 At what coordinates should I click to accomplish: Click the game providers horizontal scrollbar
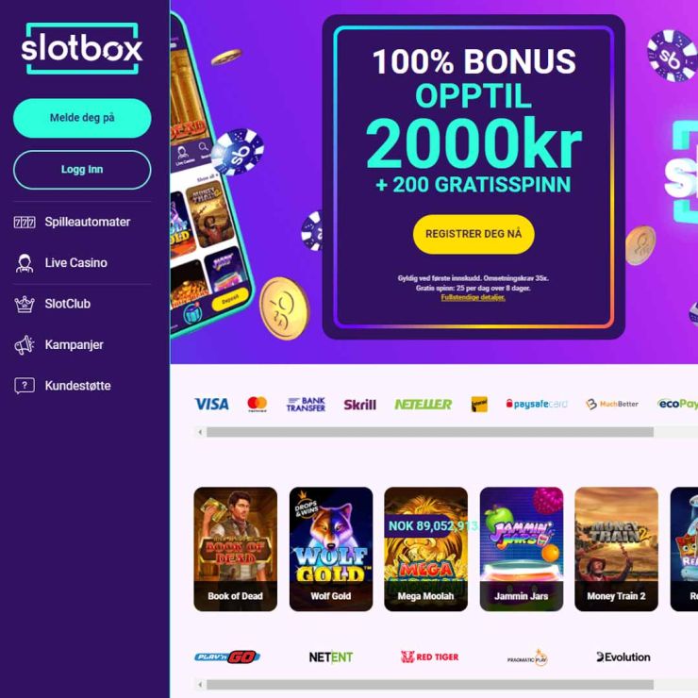[430, 684]
